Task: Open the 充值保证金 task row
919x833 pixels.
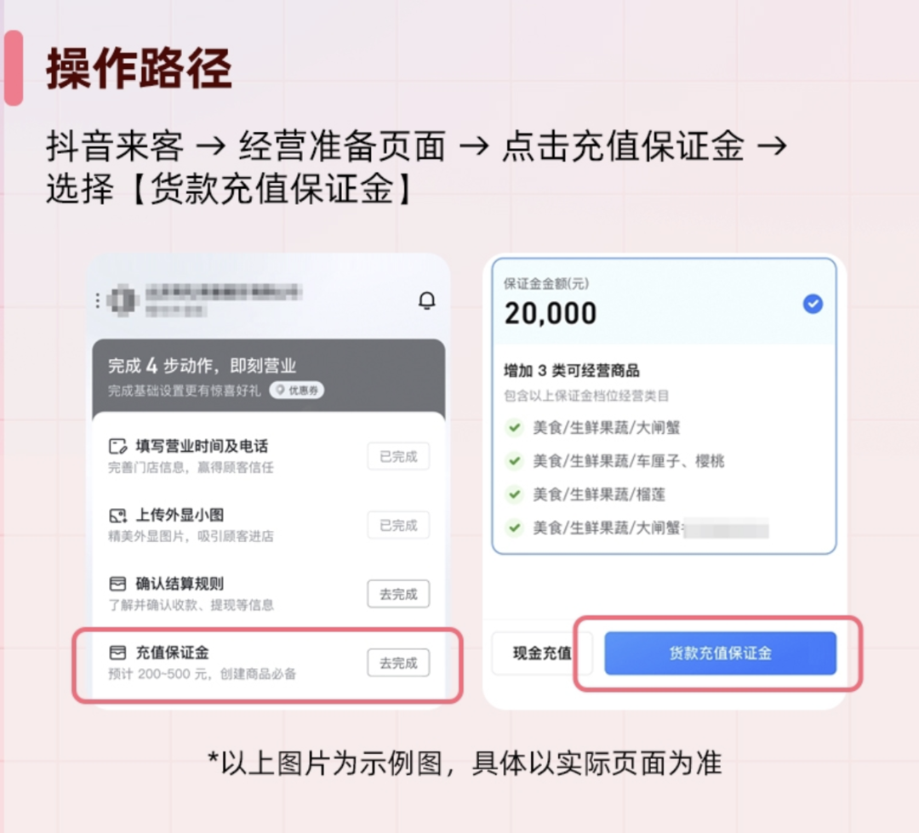Action: click(x=268, y=664)
